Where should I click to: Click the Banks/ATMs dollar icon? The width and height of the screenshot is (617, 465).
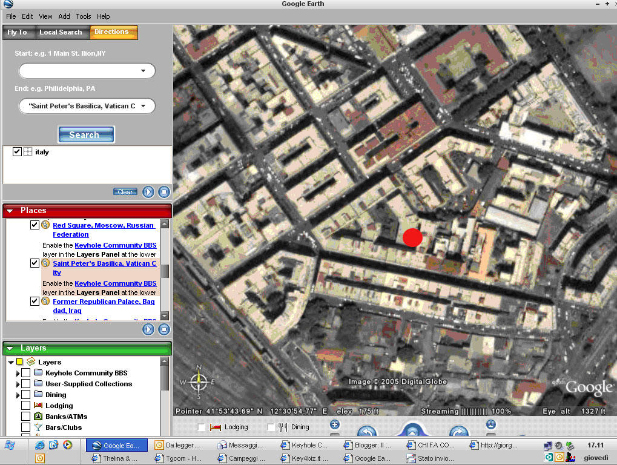pos(38,416)
